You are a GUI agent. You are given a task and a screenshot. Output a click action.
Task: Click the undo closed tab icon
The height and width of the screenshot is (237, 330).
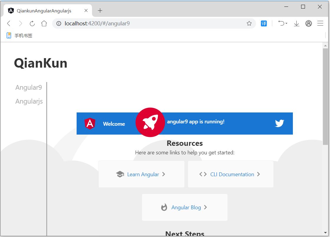[x=281, y=23]
